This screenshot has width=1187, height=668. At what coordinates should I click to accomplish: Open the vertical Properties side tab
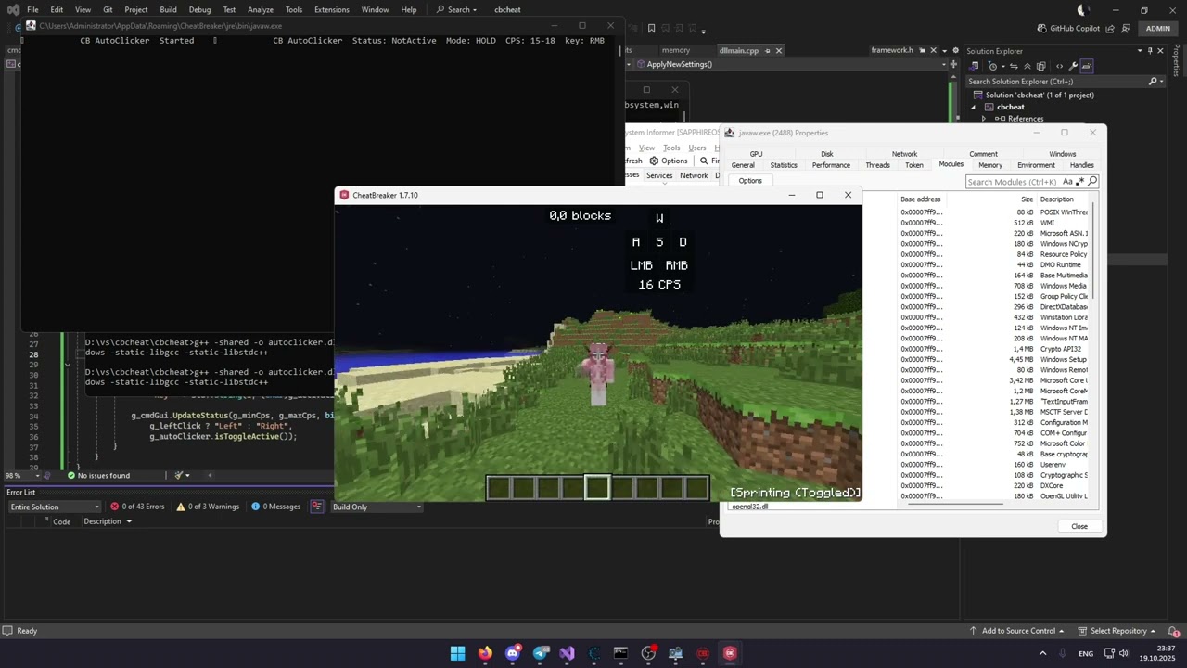tap(1176, 59)
